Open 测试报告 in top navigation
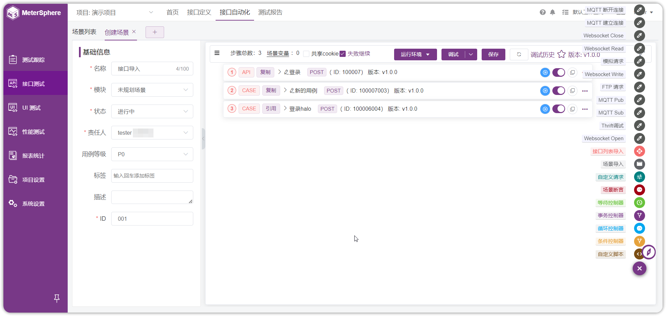The height and width of the screenshot is (316, 666). point(270,12)
